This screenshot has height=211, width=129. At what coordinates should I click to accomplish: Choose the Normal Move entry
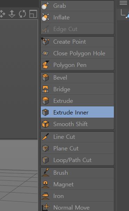click(77, 207)
